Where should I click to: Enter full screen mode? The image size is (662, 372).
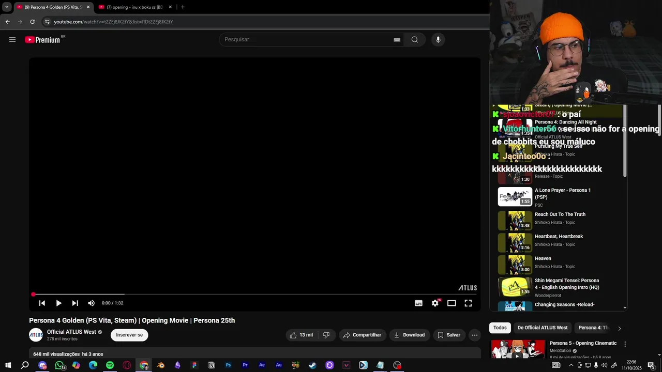[x=468, y=303]
